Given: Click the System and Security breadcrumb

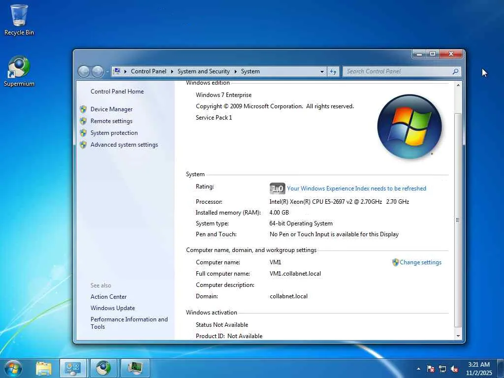Looking at the screenshot, I should pos(204,71).
